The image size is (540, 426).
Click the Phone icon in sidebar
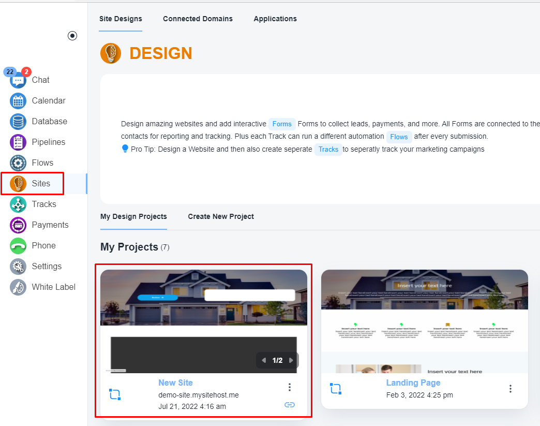pyautogui.click(x=18, y=246)
